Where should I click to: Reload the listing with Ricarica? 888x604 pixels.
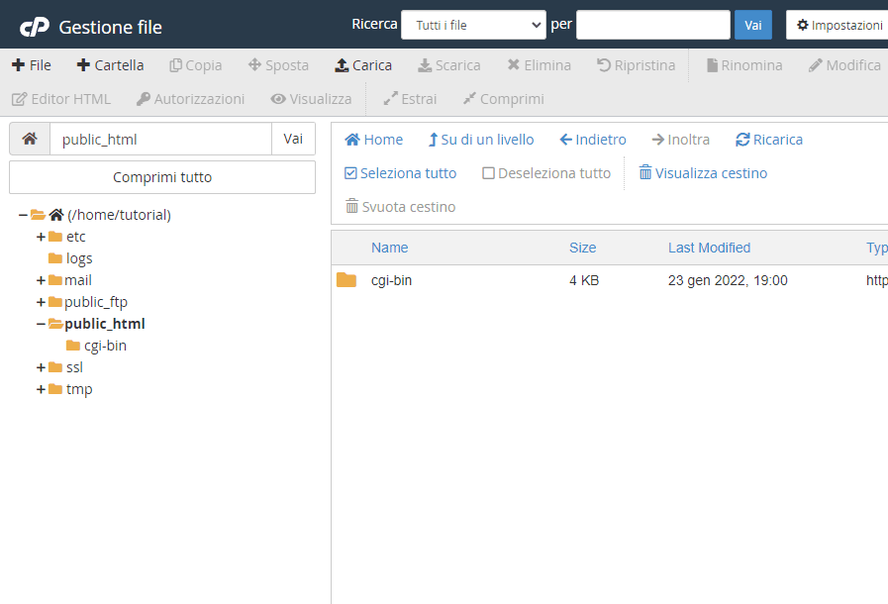(x=769, y=140)
